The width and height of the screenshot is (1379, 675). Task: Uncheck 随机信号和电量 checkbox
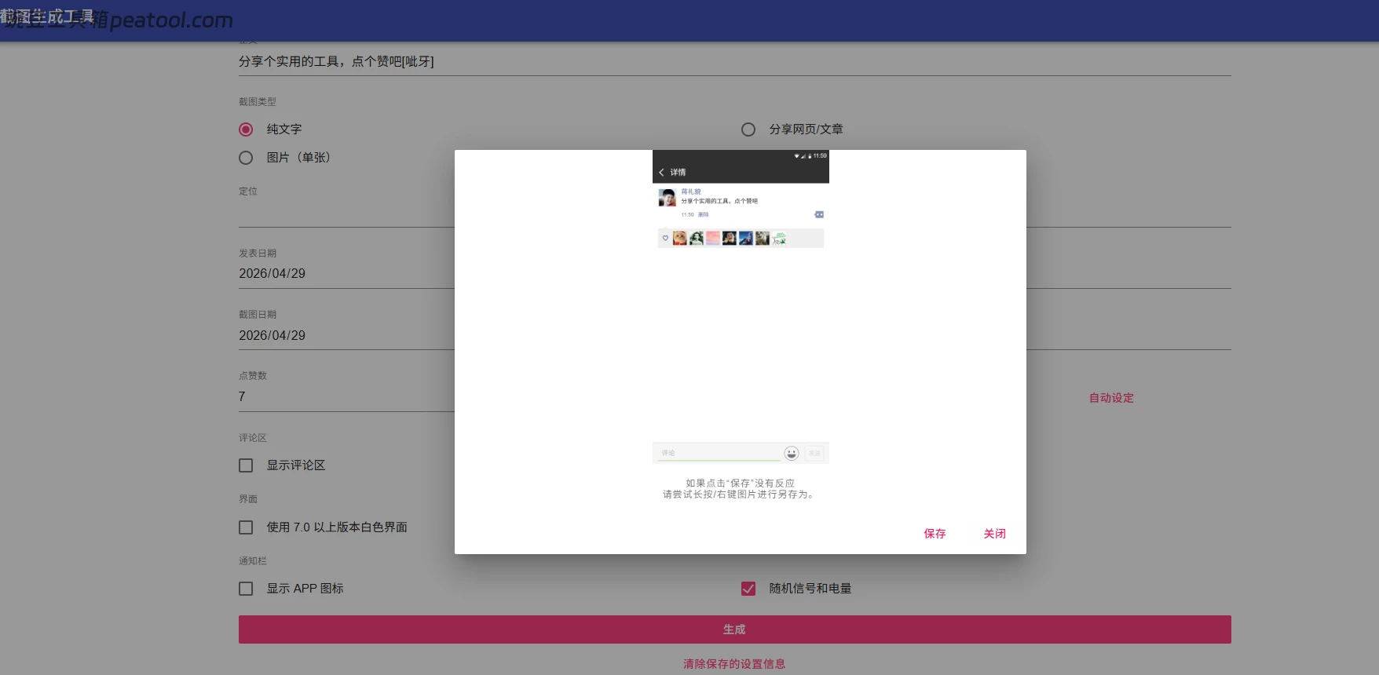click(748, 589)
